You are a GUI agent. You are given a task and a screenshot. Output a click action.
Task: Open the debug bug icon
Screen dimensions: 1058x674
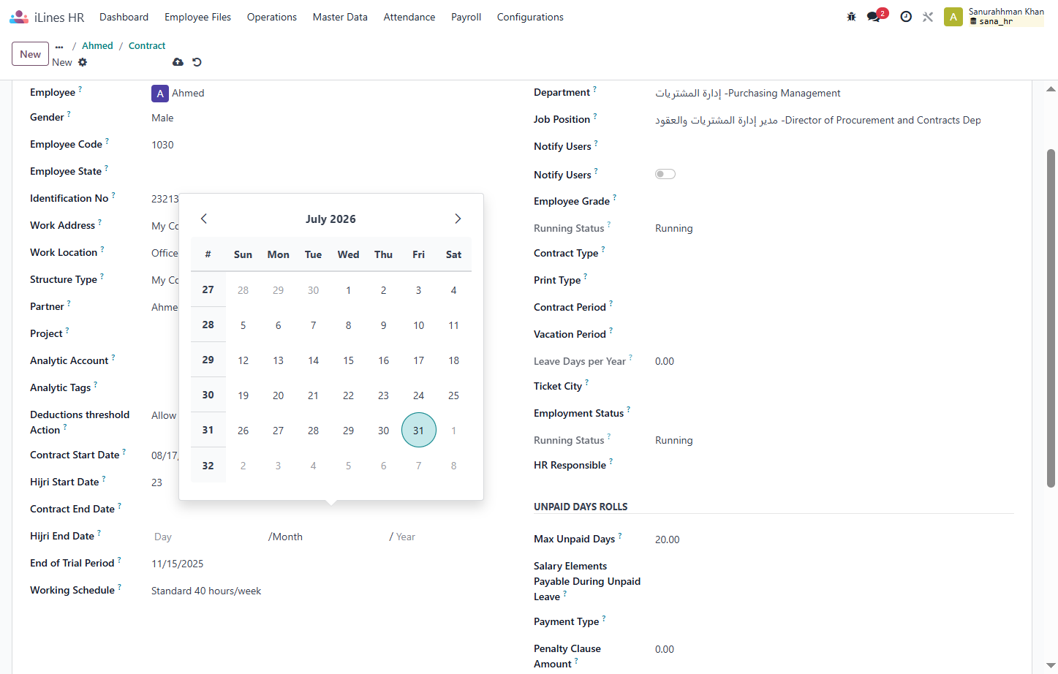pos(851,17)
